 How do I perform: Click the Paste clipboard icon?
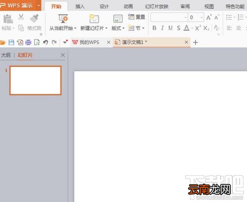click(8, 19)
